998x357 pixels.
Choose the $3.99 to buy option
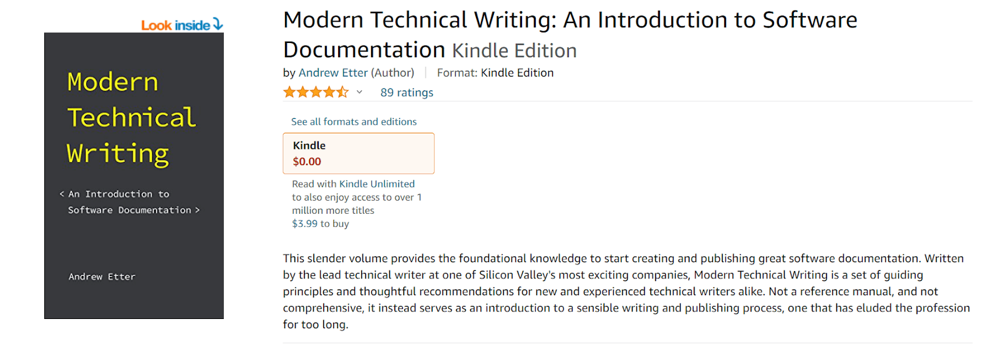tap(320, 224)
